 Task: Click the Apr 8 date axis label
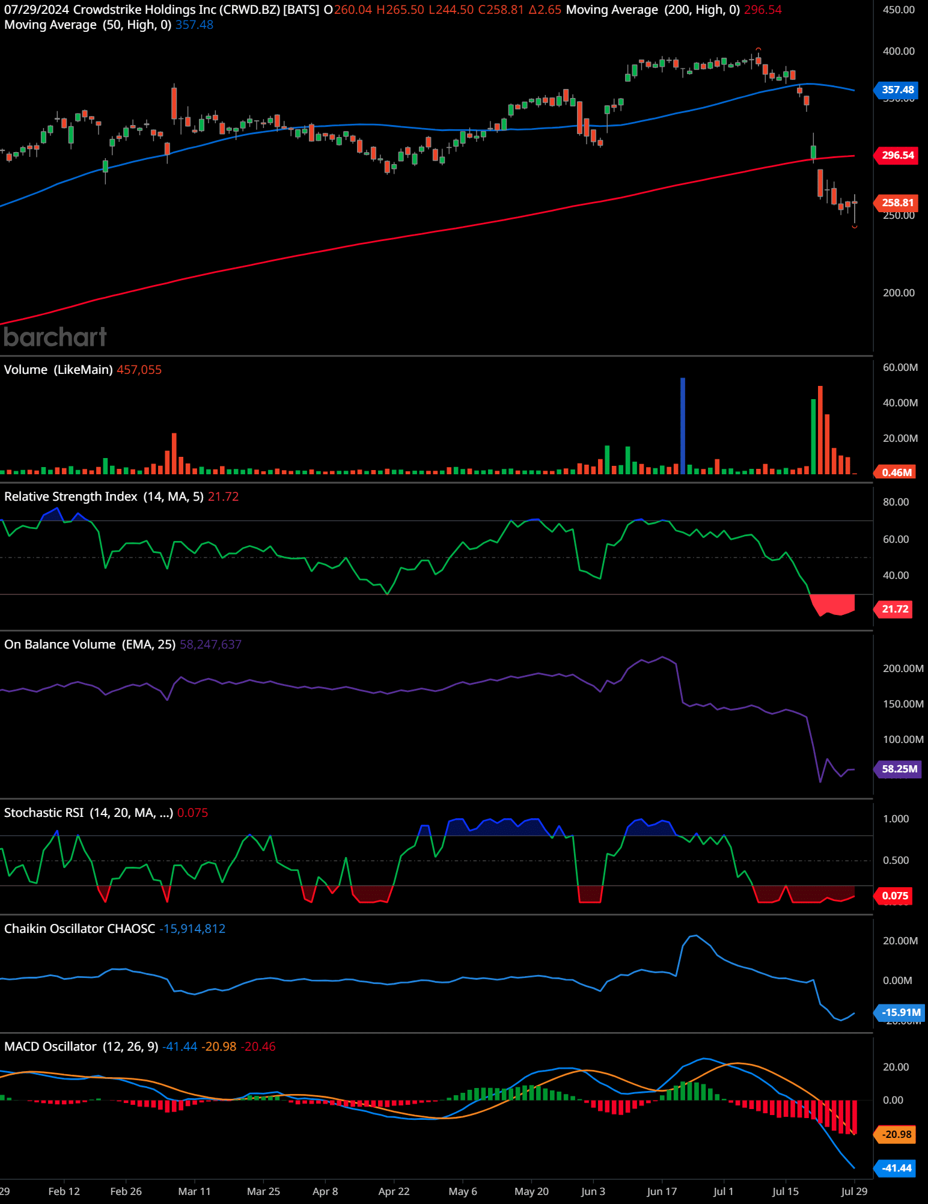point(325,1191)
